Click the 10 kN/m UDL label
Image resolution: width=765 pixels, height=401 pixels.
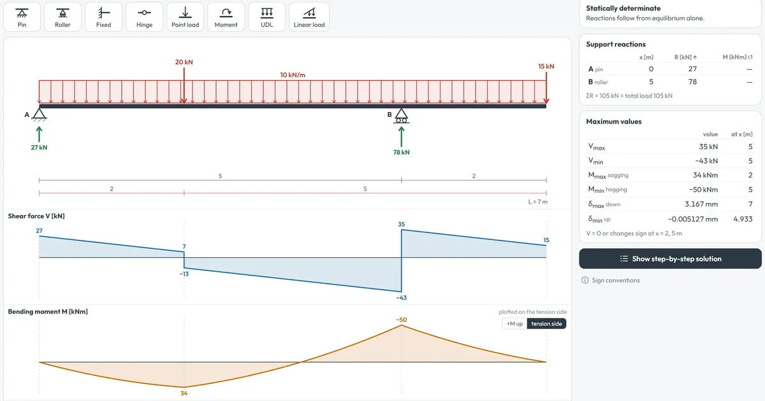[x=293, y=75]
